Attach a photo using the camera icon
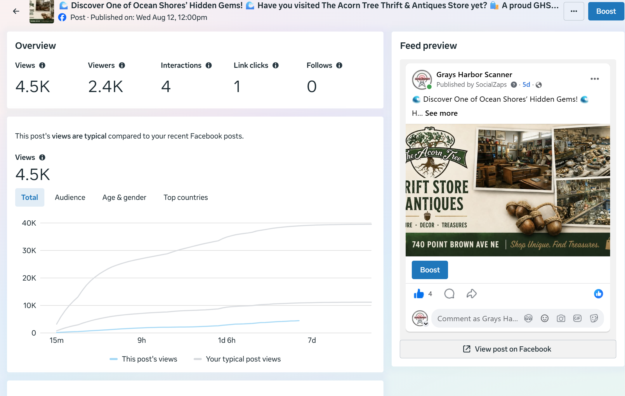Image resolution: width=625 pixels, height=396 pixels. point(561,319)
